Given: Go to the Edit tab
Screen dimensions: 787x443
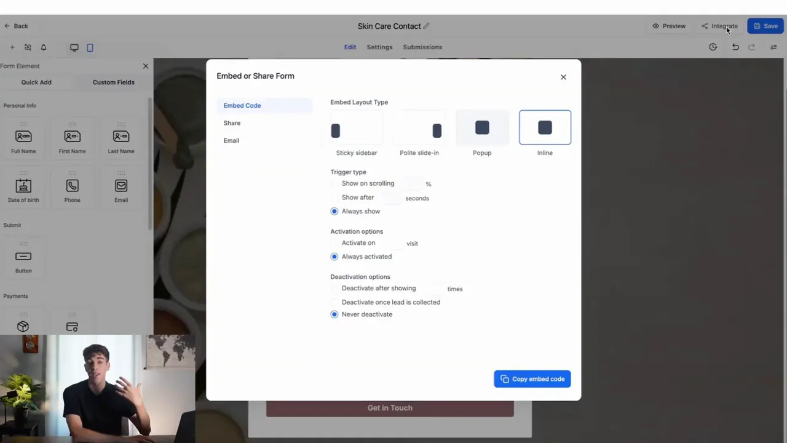Looking at the screenshot, I should click(350, 47).
